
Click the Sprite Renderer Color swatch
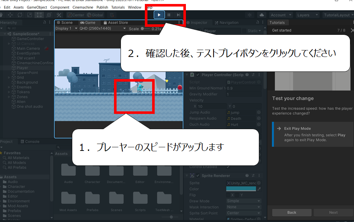(241, 189)
